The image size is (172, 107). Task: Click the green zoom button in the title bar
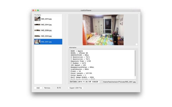(38, 10)
